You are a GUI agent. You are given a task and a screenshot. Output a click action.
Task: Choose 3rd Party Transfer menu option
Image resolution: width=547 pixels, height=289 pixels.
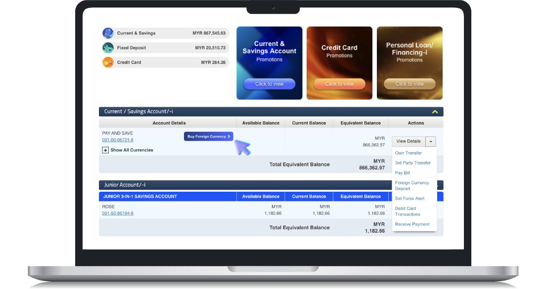click(412, 163)
